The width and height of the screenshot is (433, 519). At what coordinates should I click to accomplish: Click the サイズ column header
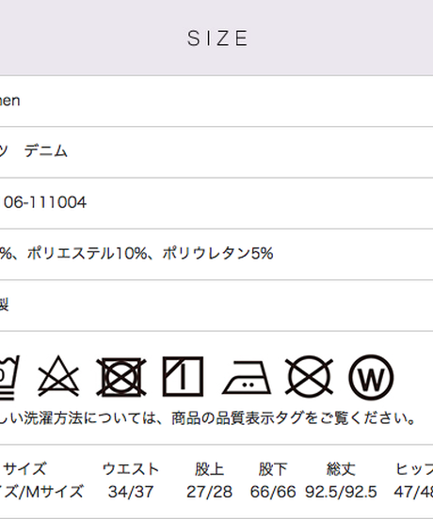click(x=25, y=468)
